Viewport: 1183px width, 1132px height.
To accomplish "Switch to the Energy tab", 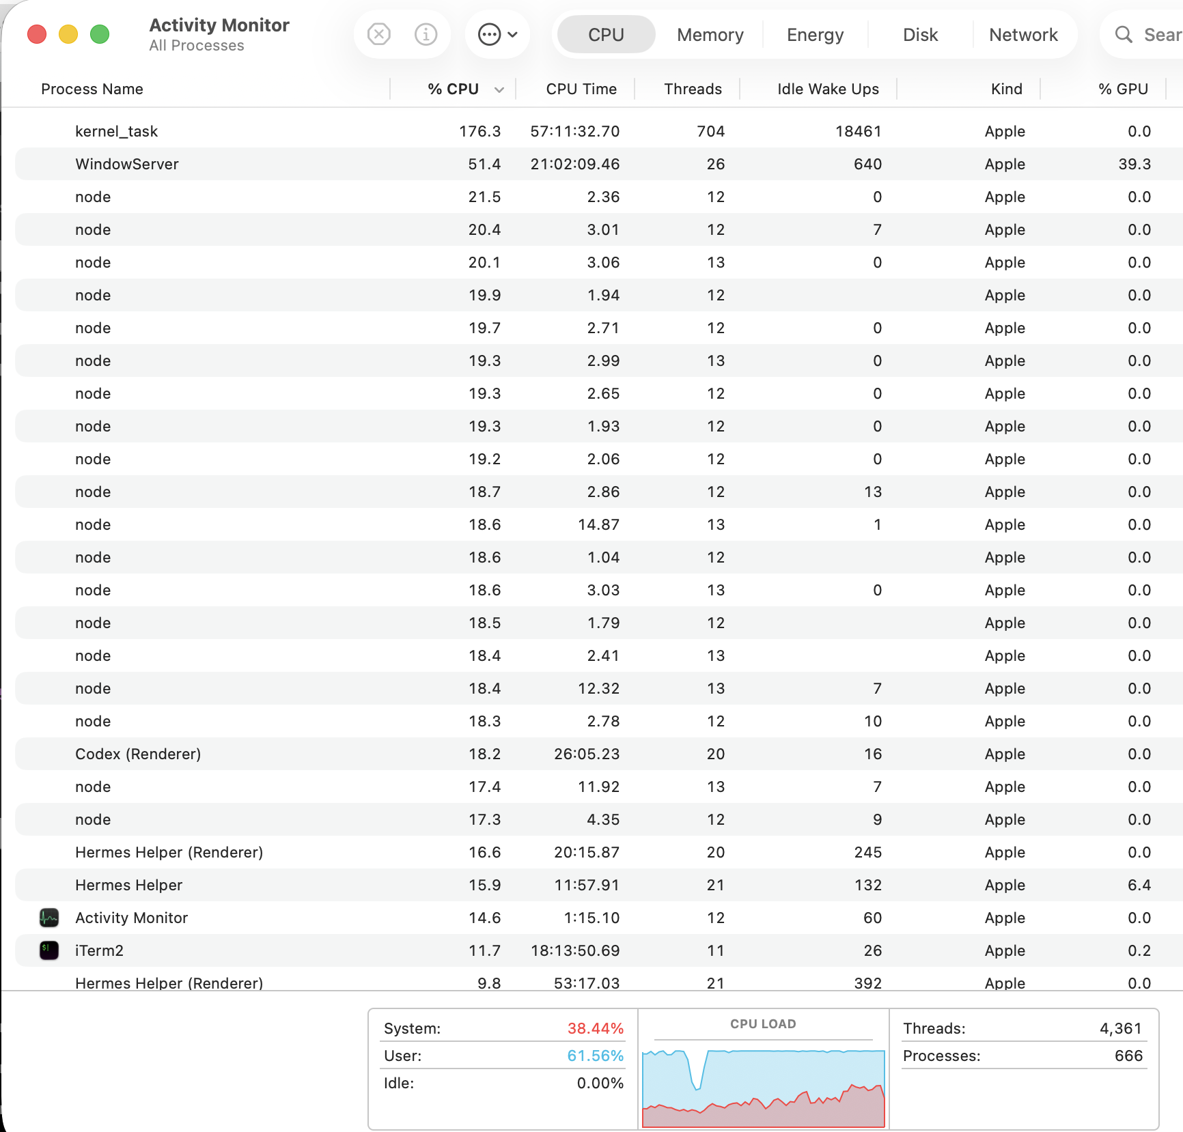I will pyautogui.click(x=815, y=34).
